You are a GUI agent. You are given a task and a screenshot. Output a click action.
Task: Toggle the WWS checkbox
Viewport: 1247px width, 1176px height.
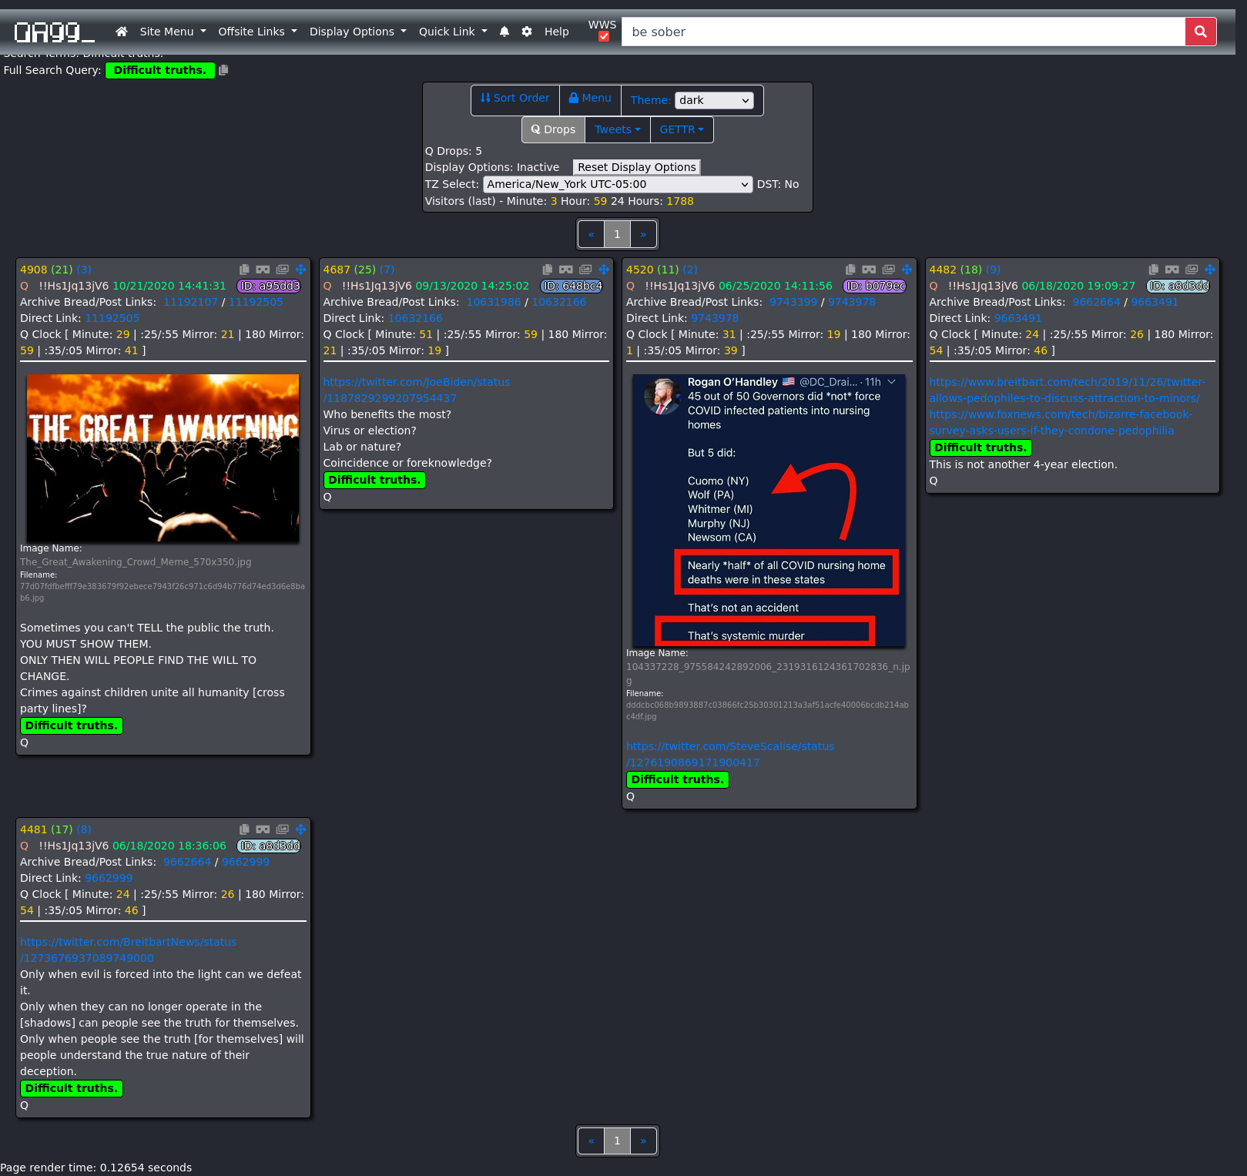pos(604,36)
